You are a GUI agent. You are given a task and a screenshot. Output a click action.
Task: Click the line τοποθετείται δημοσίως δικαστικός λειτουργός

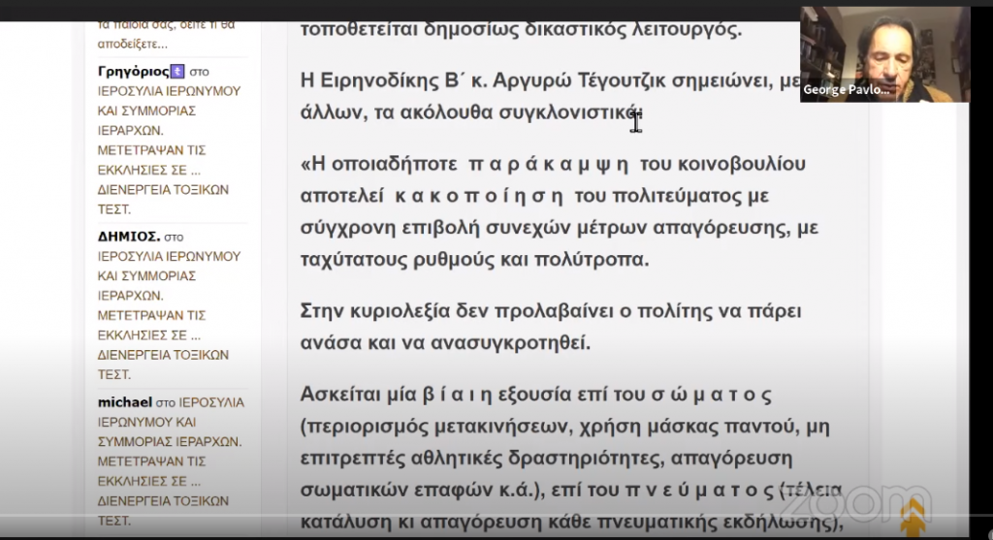(521, 29)
